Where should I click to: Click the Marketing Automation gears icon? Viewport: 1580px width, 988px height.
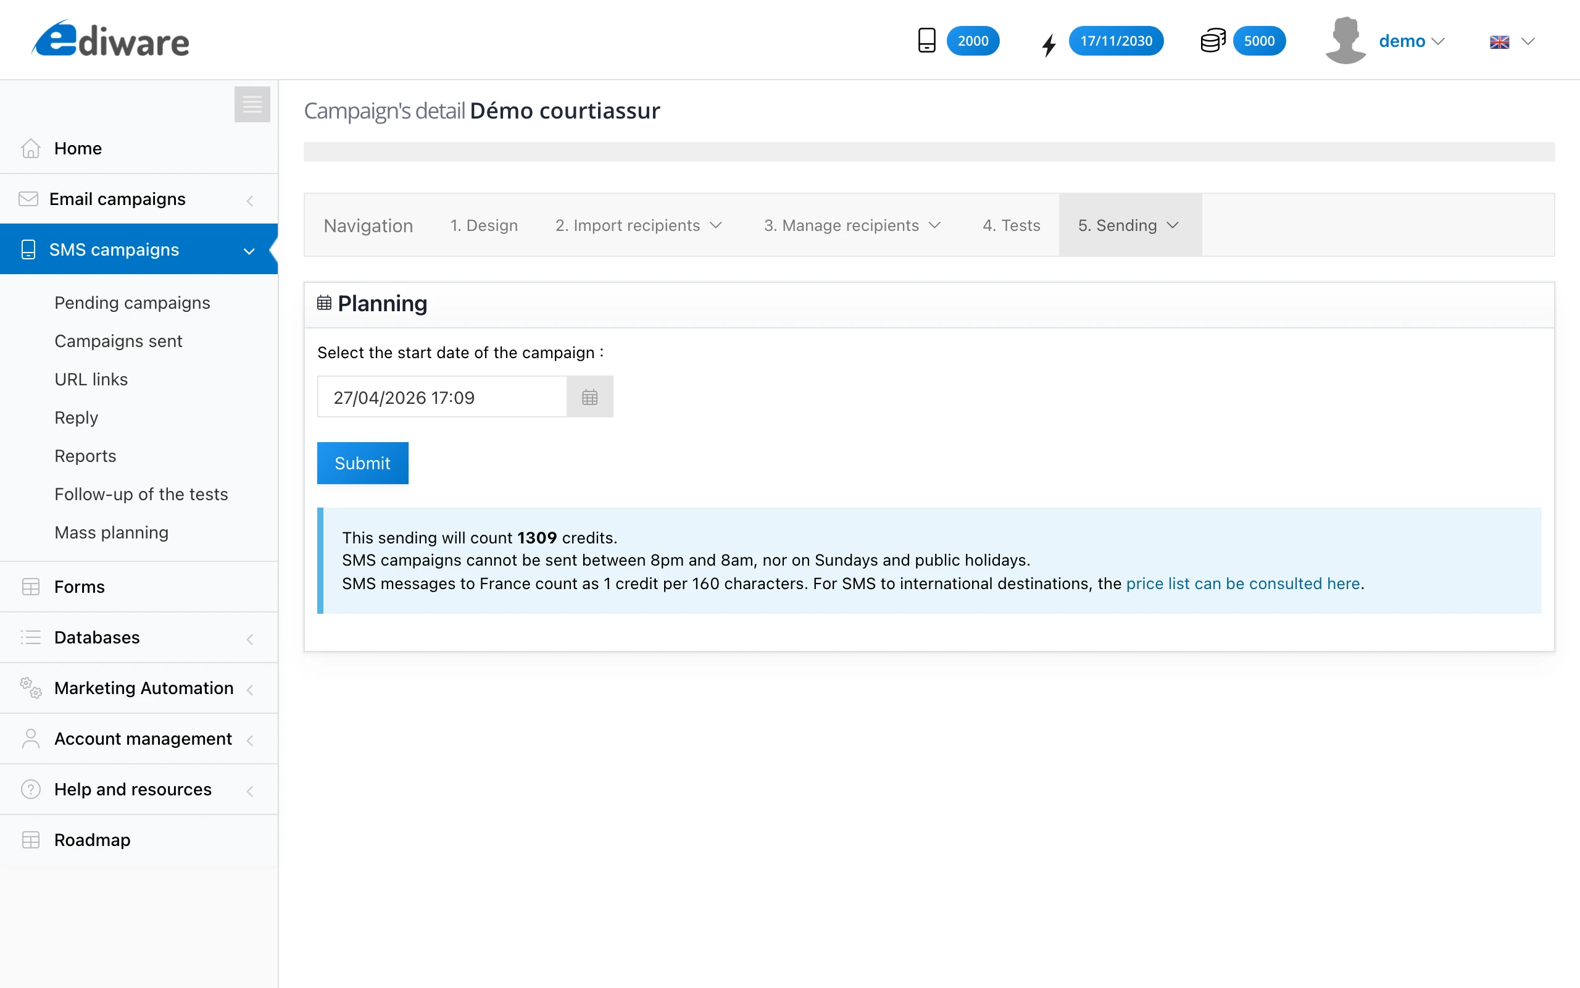click(30, 687)
